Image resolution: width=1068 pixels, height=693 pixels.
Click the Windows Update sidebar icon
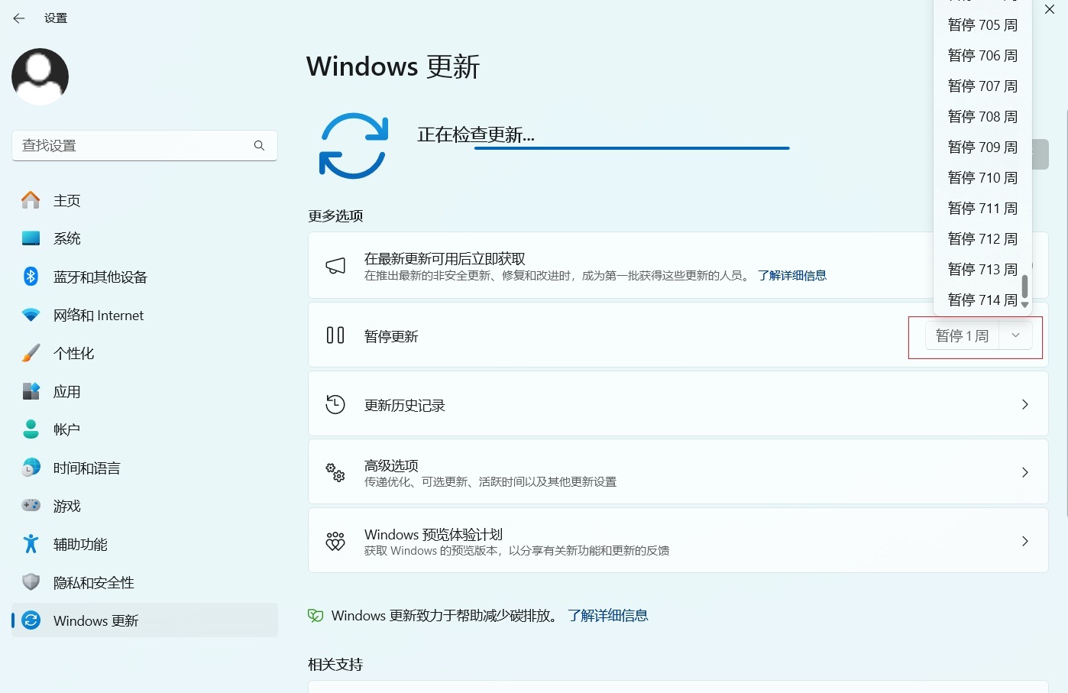coord(31,620)
